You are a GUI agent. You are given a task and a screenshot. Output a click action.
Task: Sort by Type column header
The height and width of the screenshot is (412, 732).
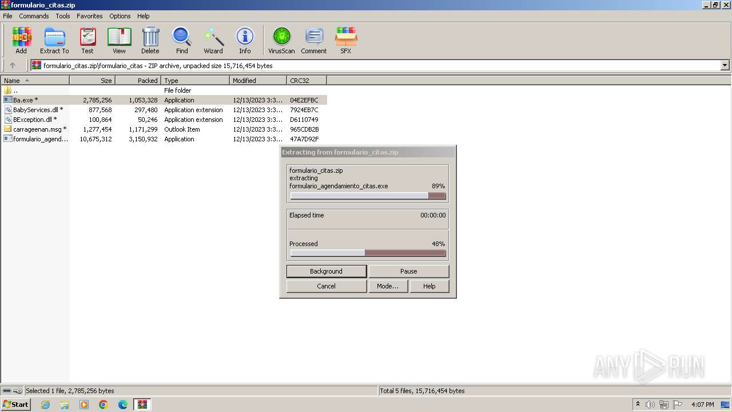click(196, 81)
